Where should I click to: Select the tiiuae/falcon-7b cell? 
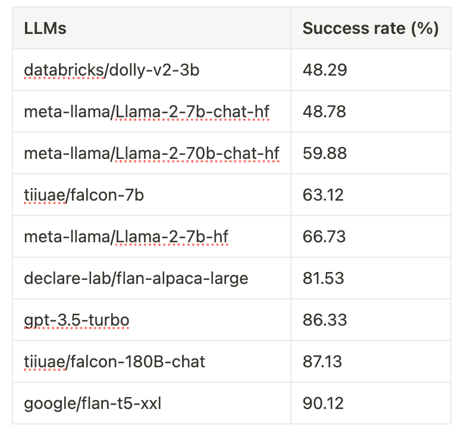(83, 195)
